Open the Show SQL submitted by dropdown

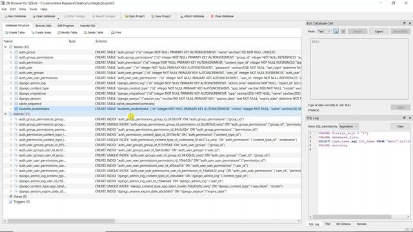[x=348, y=126]
